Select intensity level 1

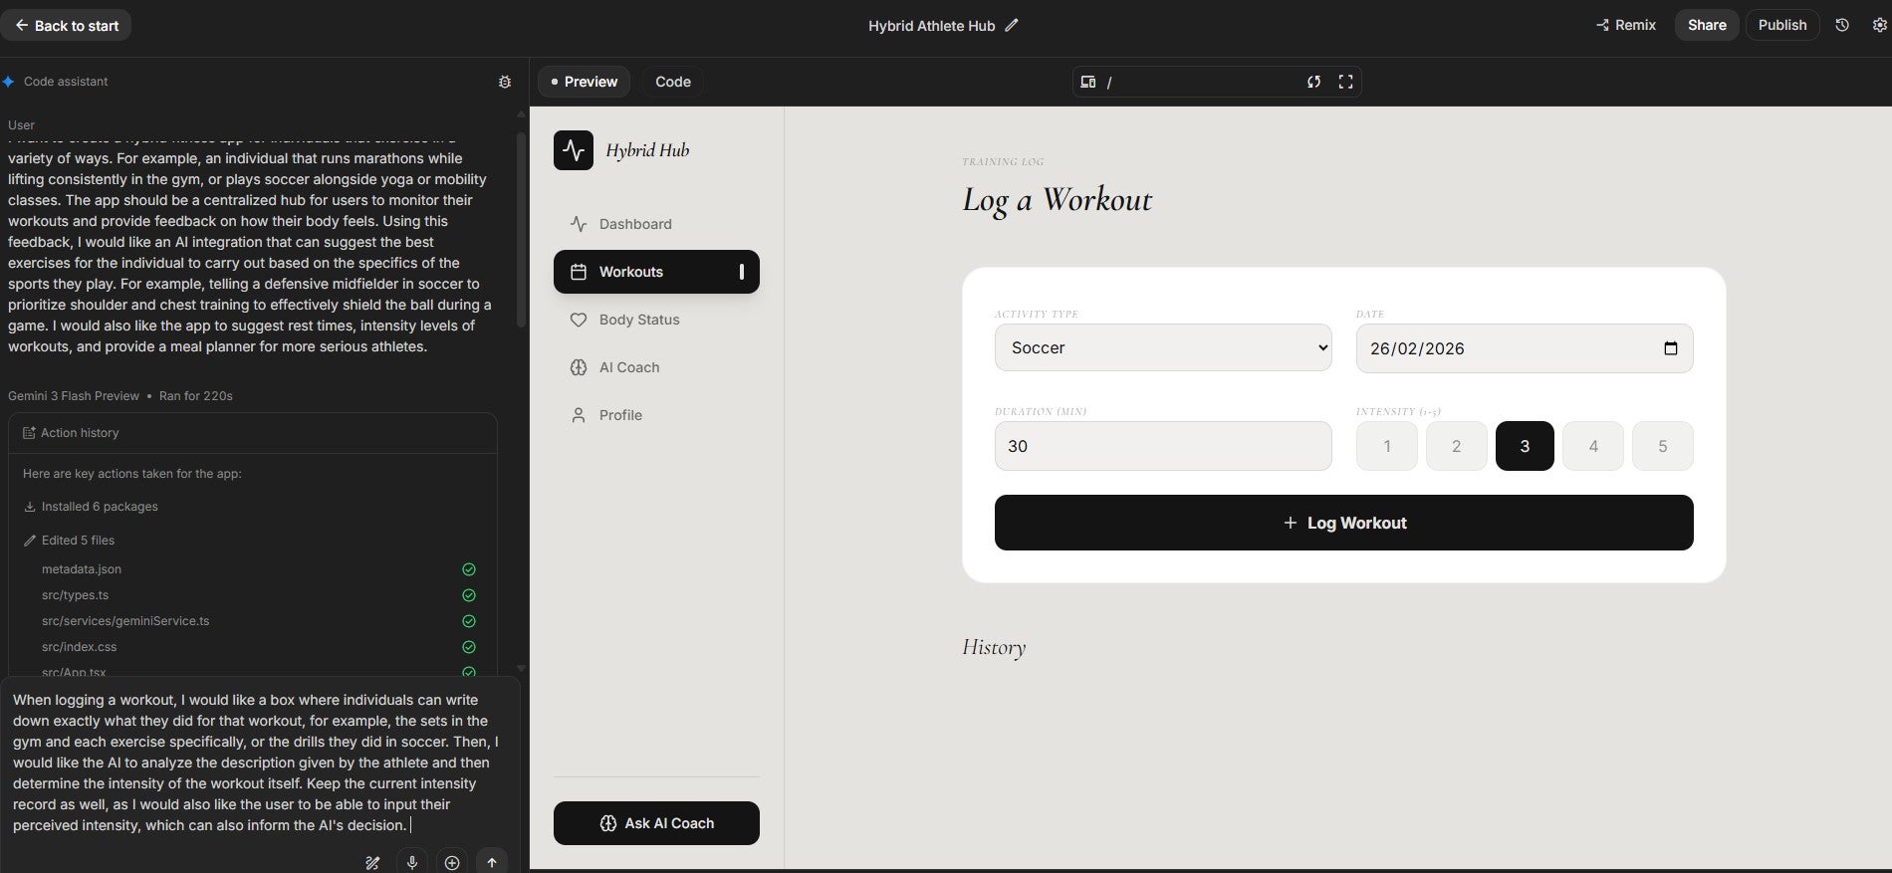(1386, 446)
